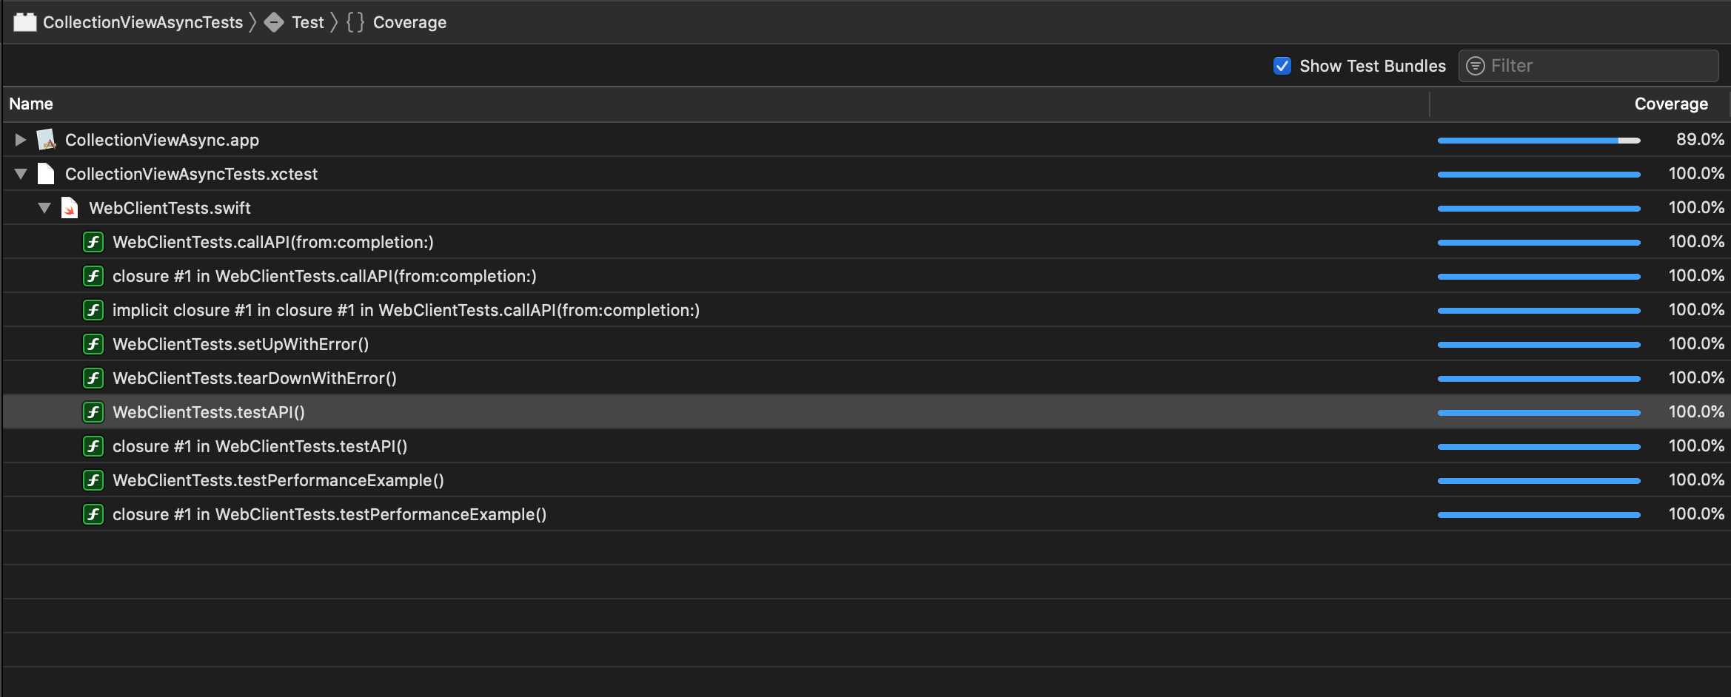
Task: Select closure #1 in WebClientTests.callAPI(from:completion:) text
Action: pos(324,276)
